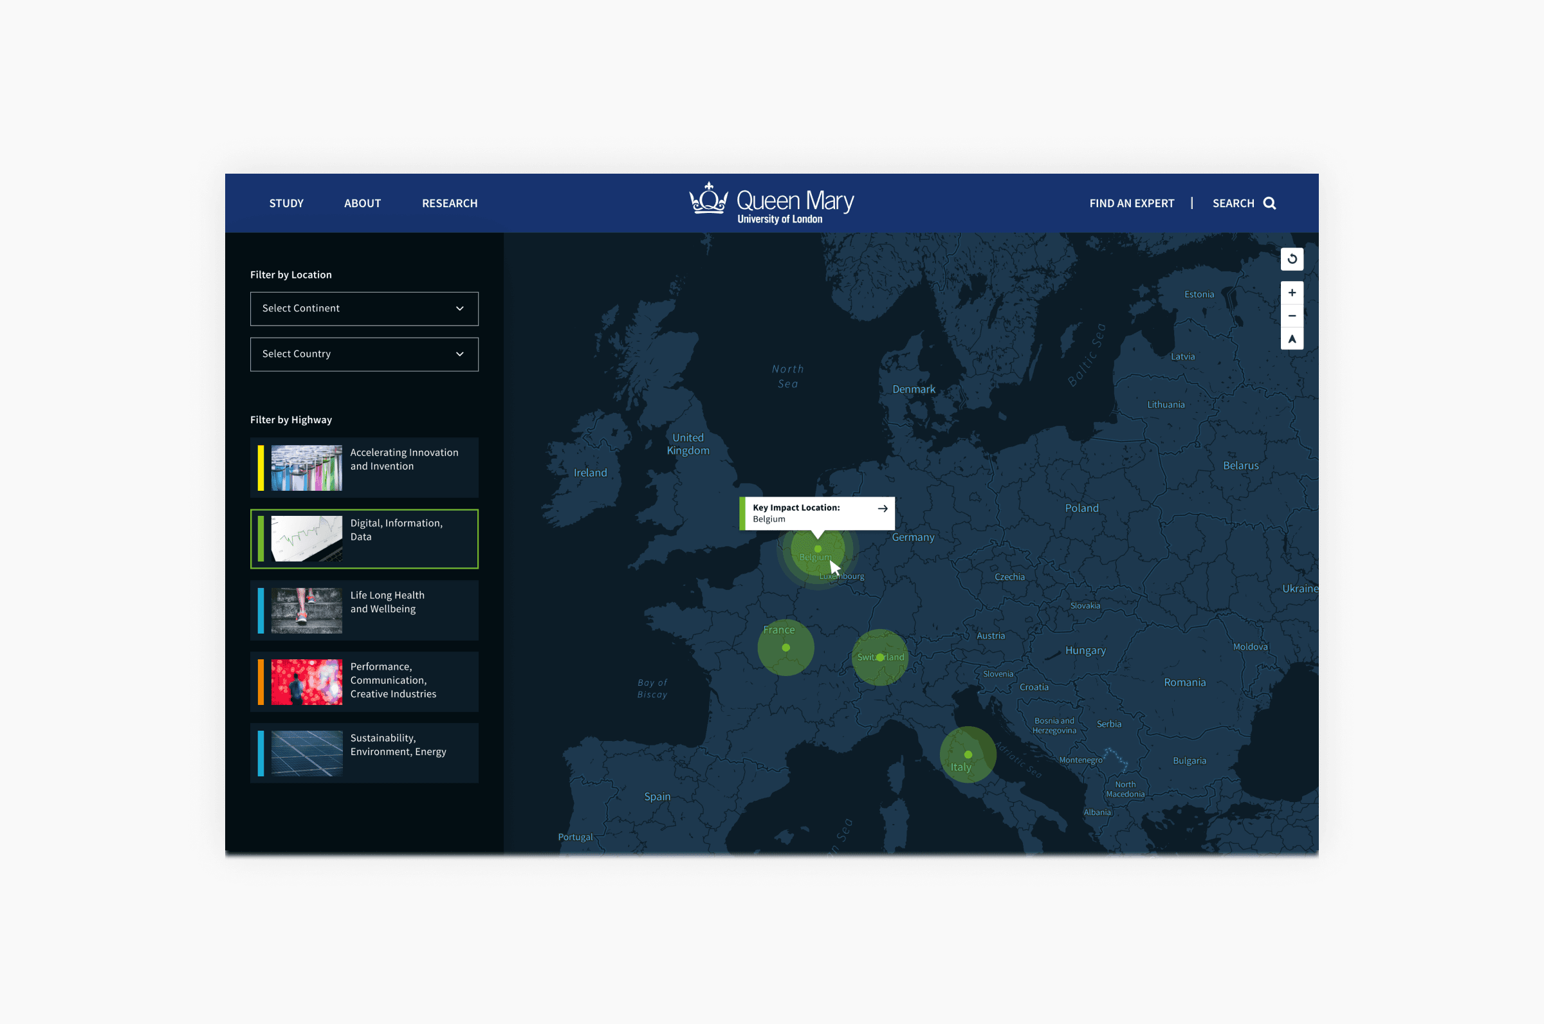Viewport: 1544px width, 1024px height.
Task: Click the FIND AN EXPERT link
Action: pyautogui.click(x=1132, y=203)
